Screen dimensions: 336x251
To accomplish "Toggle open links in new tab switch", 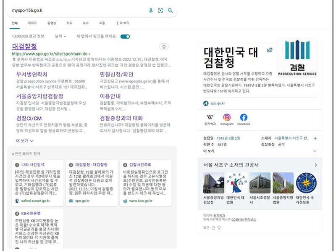I will pyautogui.click(x=125, y=37).
